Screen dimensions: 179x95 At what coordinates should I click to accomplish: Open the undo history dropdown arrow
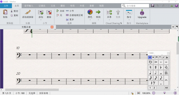(160, 6)
